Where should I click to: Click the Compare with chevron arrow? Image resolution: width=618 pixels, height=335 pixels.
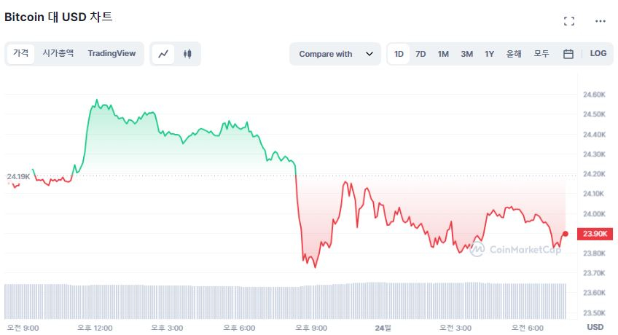tap(369, 54)
